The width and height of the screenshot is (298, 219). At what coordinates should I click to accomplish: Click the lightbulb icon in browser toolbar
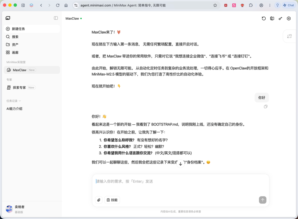click(x=278, y=5)
